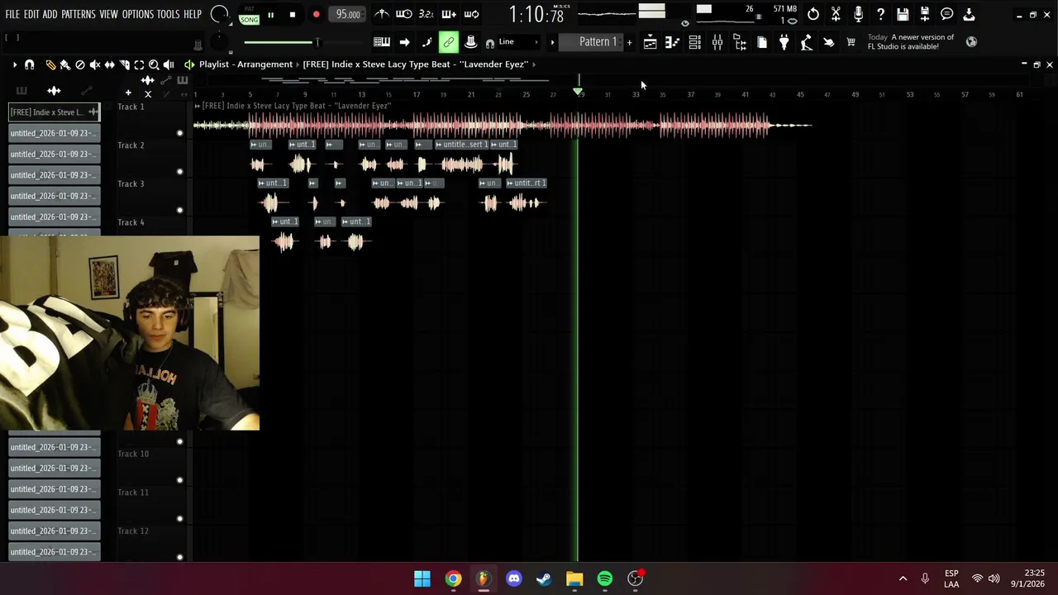The image size is (1058, 595).
Task: Open the Playlist view icon
Action: (651, 42)
